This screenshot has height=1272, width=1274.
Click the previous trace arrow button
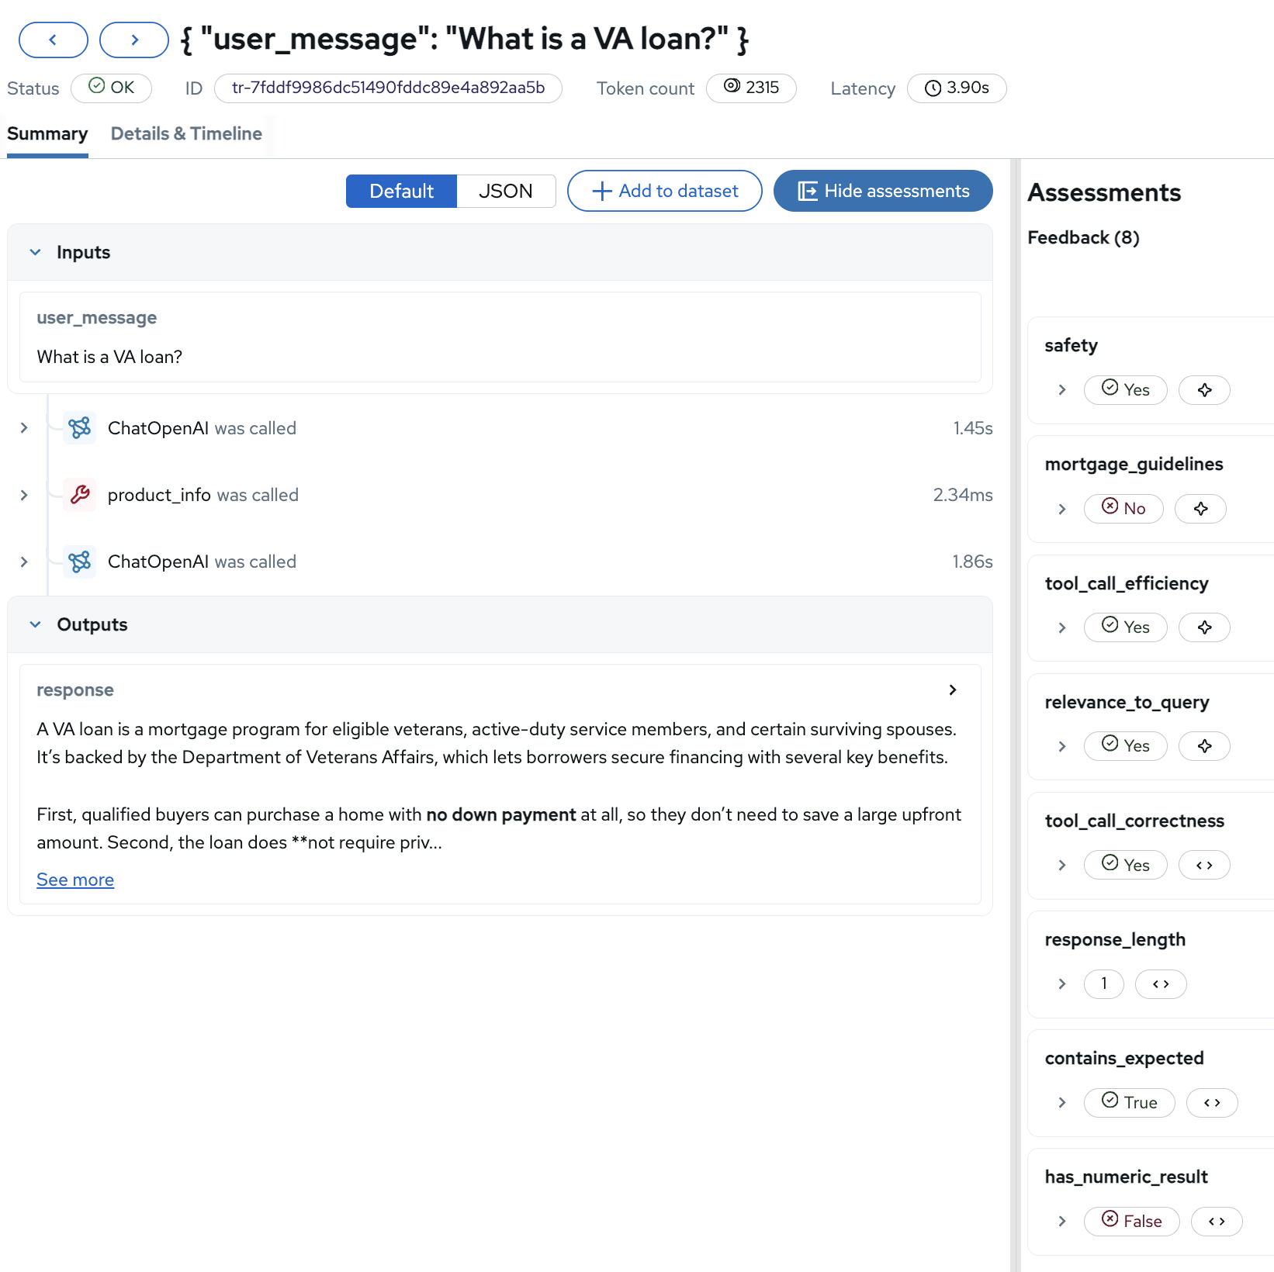[x=53, y=40]
